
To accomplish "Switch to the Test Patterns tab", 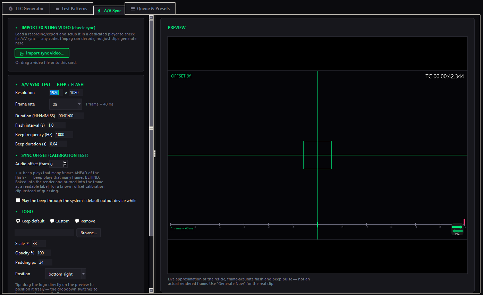I will [71, 9].
